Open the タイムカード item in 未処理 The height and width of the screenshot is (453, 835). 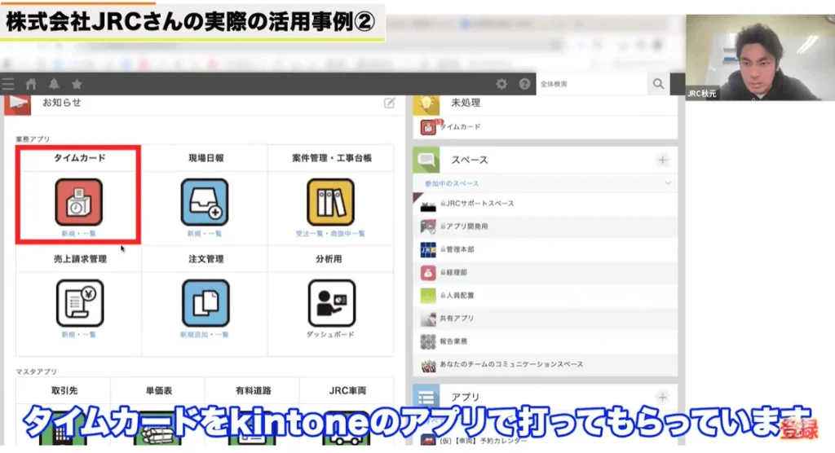pyautogui.click(x=460, y=127)
